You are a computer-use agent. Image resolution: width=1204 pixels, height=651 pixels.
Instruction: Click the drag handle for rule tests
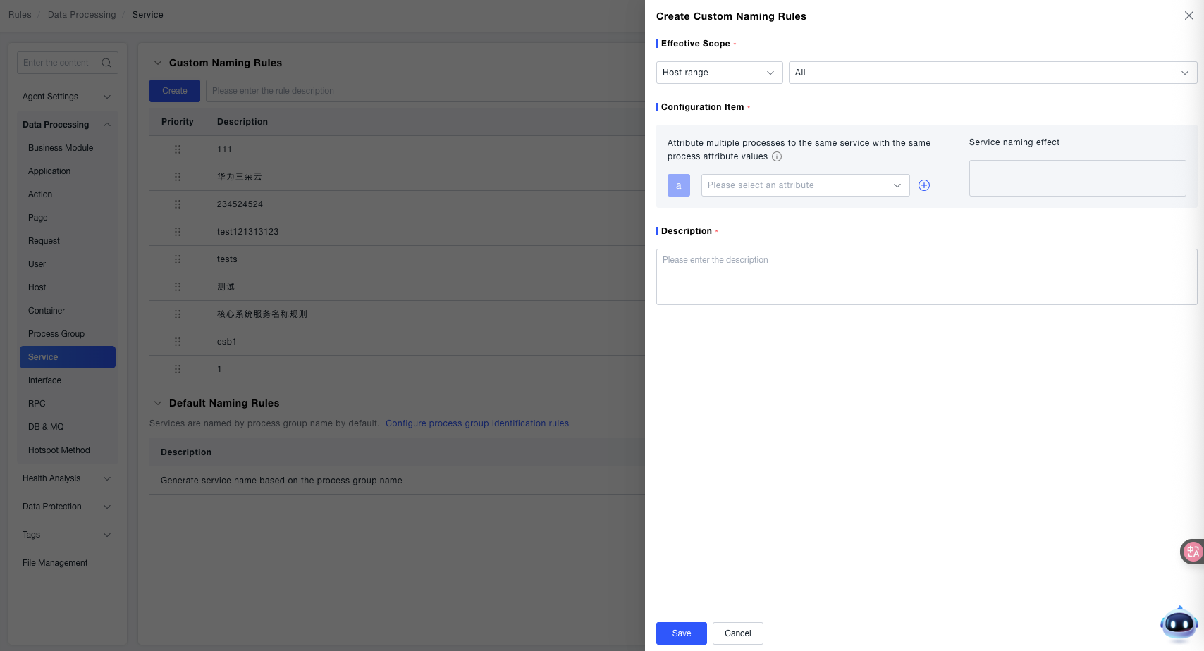pyautogui.click(x=178, y=259)
